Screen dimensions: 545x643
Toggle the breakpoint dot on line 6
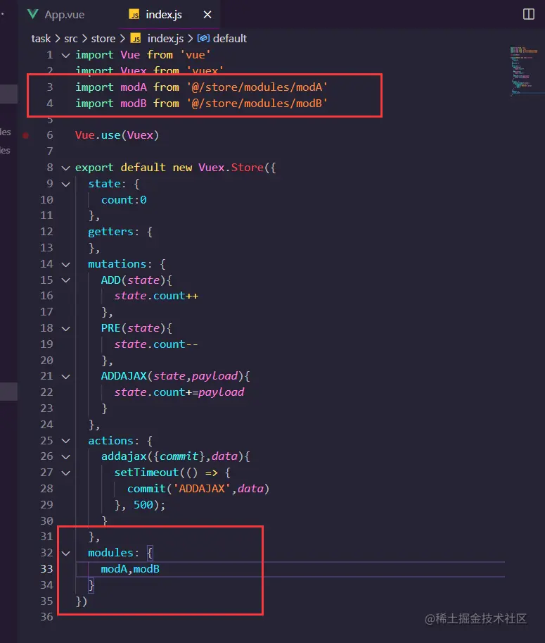[26, 135]
